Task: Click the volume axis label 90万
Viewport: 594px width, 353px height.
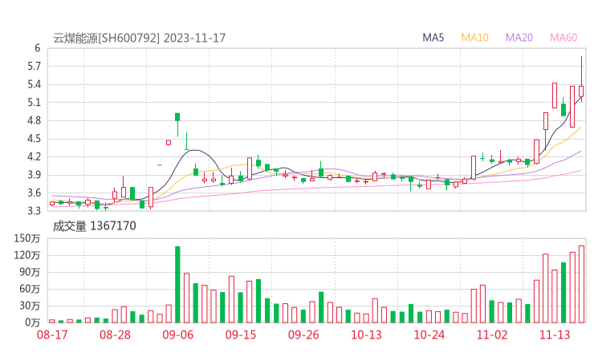Action: coord(30,272)
